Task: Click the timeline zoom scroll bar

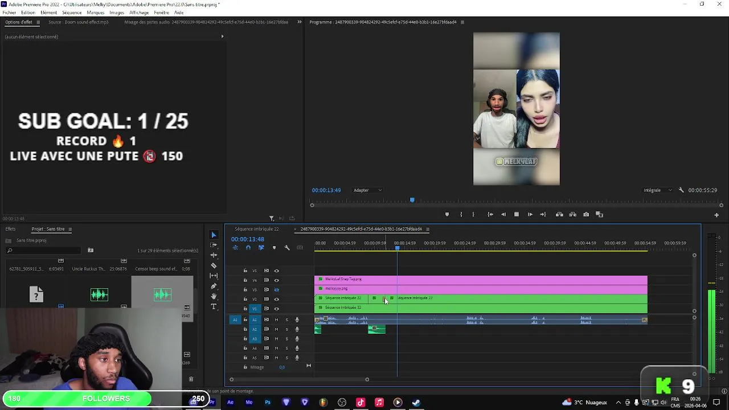Action: coord(299,379)
